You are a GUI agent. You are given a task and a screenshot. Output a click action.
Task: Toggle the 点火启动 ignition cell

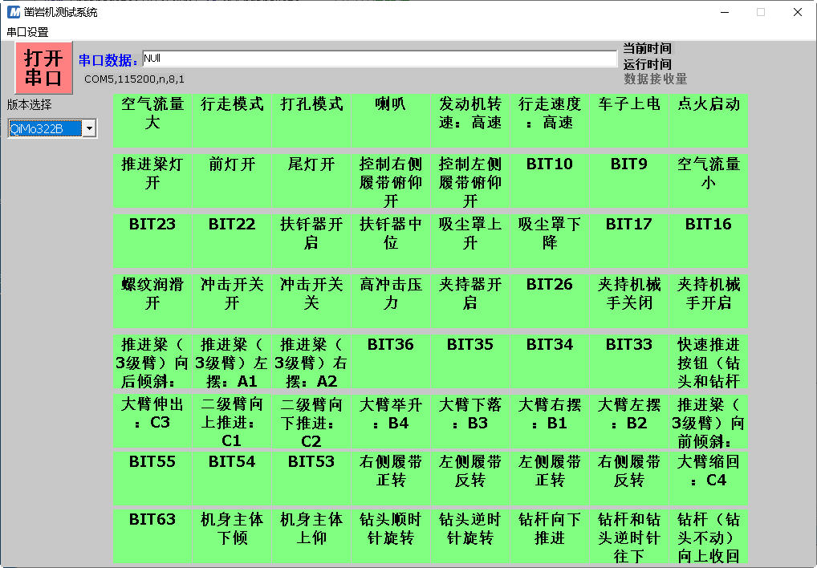tap(709, 119)
